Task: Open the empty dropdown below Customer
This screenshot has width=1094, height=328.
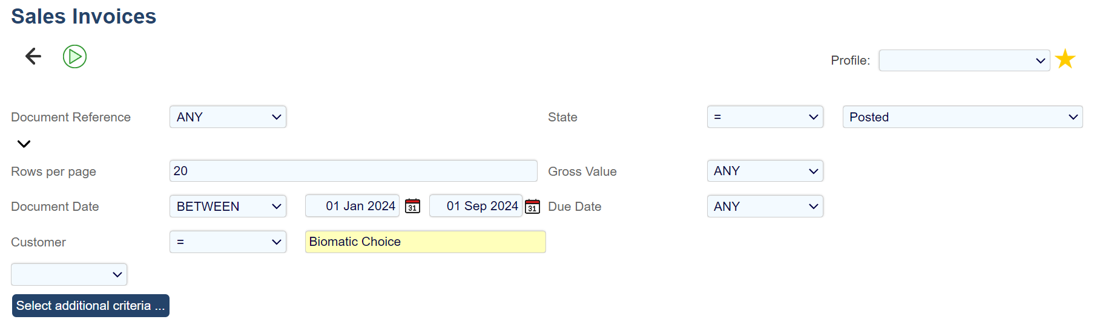Action: [69, 274]
